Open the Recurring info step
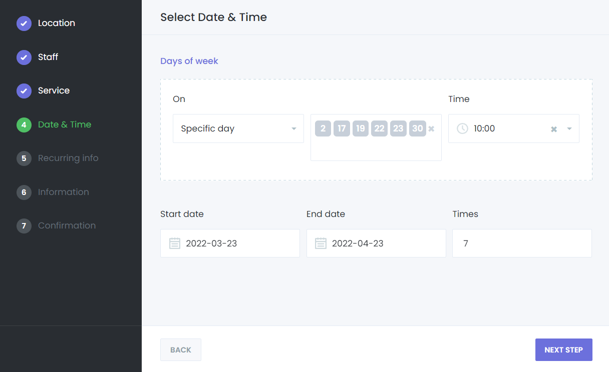Viewport: 609px width, 372px height. [68, 158]
